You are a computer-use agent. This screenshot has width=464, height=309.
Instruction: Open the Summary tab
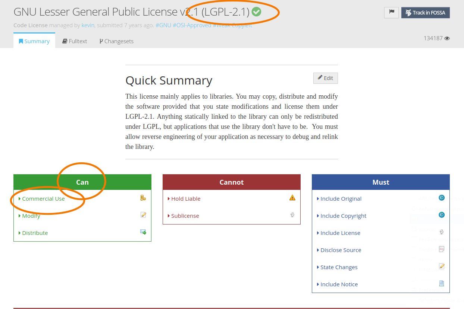[x=34, y=41]
